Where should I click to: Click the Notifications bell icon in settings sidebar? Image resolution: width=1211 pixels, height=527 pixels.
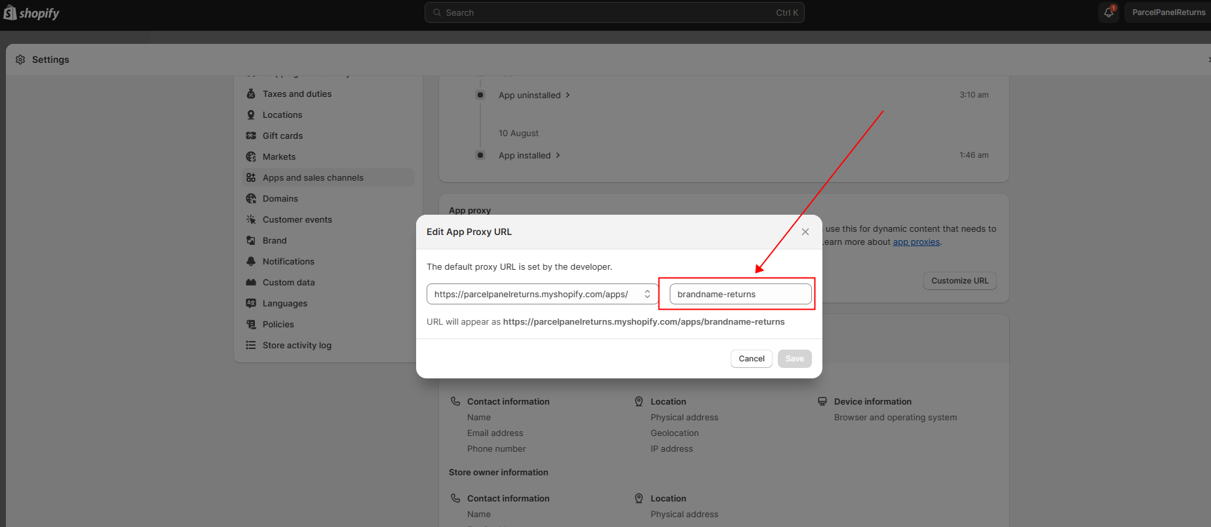click(251, 261)
